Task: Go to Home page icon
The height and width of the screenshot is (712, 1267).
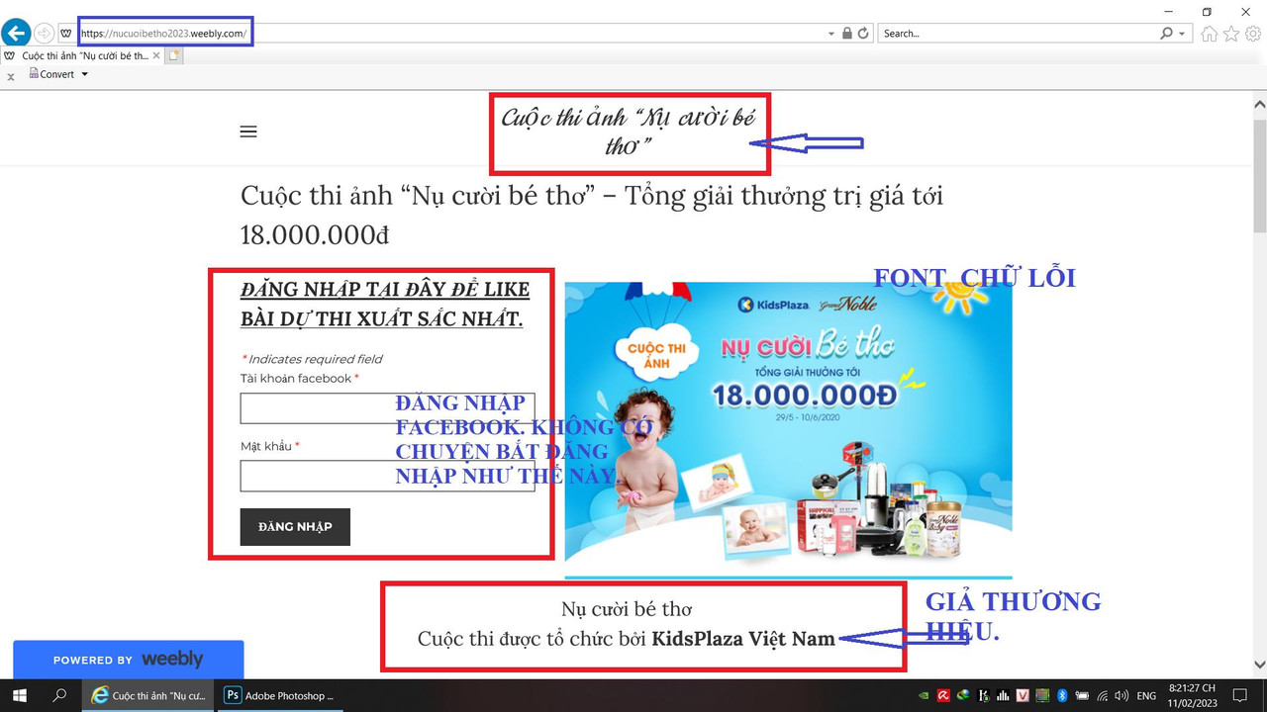Action: [x=1210, y=34]
